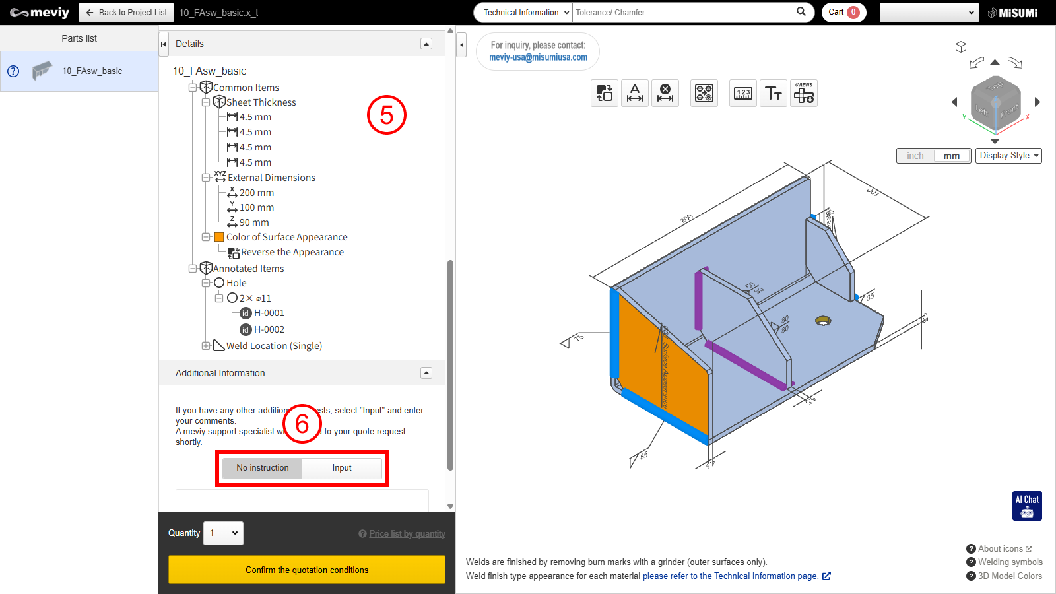The height and width of the screenshot is (594, 1056).
Task: Click Confirm the quotation conditions button
Action: coord(307,570)
